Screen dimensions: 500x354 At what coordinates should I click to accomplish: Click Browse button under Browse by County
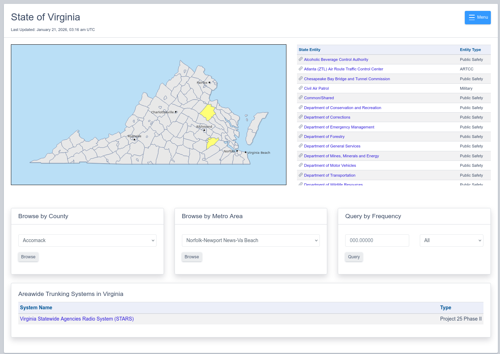click(28, 257)
